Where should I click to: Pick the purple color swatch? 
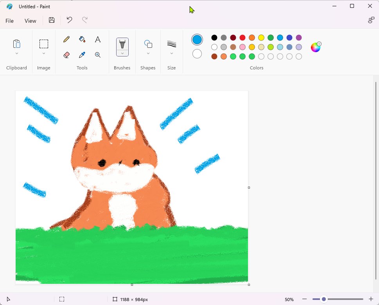pyautogui.click(x=299, y=38)
